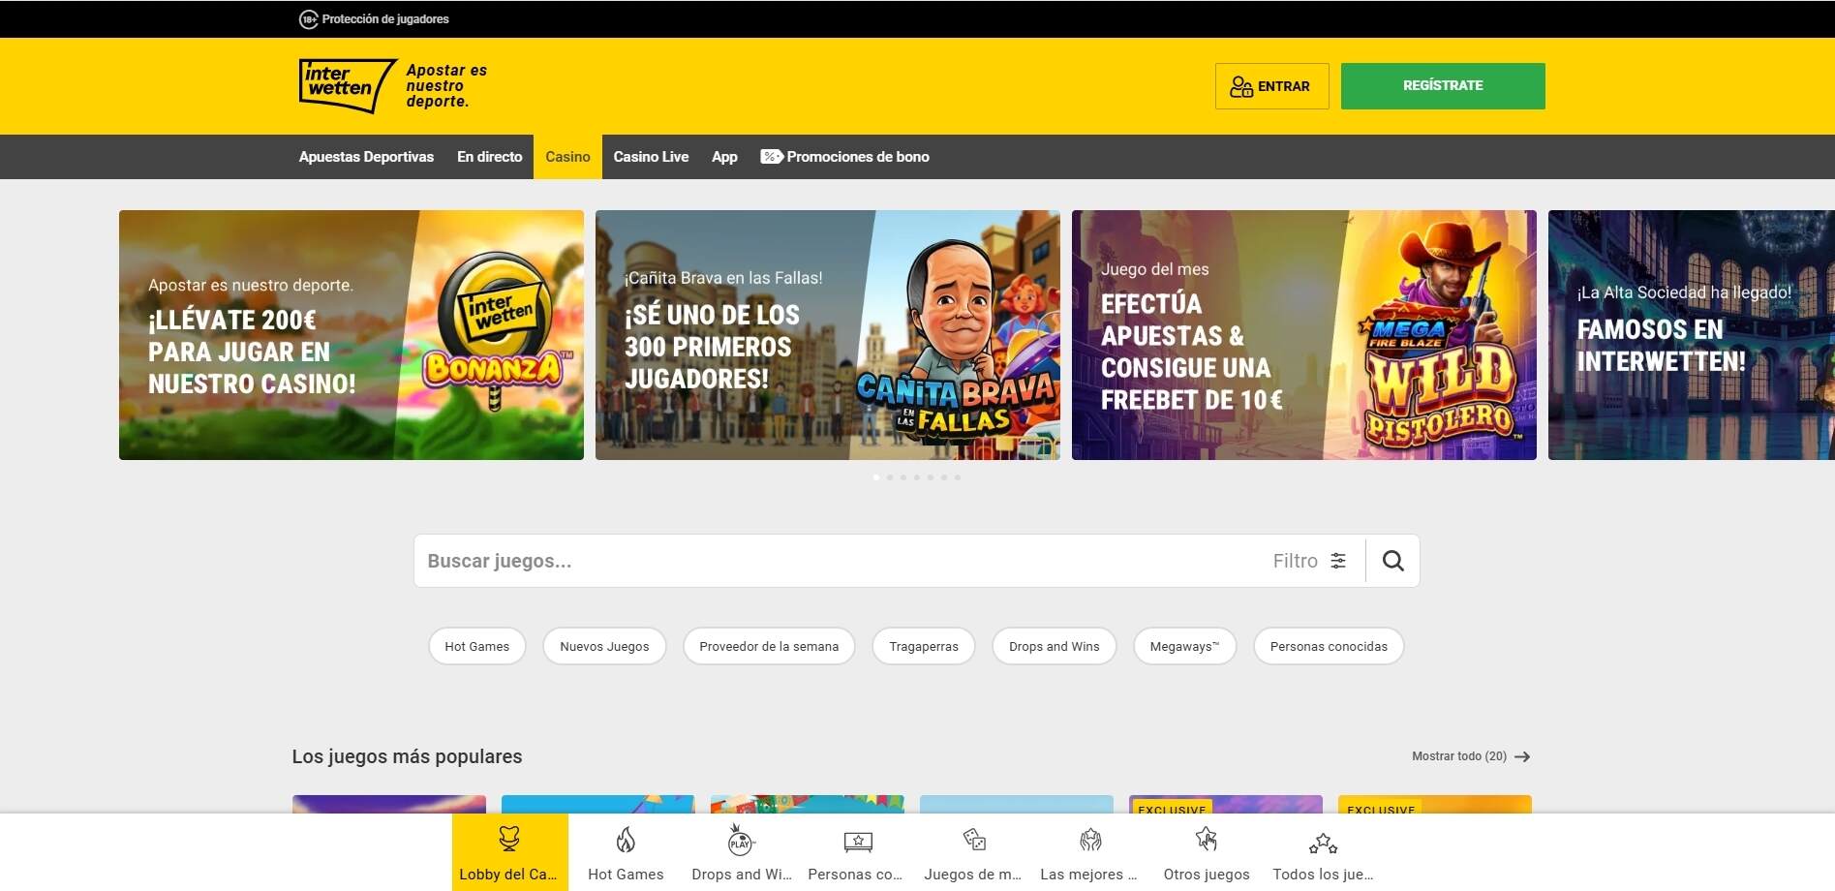Click the Interwetten logo

coord(348,85)
